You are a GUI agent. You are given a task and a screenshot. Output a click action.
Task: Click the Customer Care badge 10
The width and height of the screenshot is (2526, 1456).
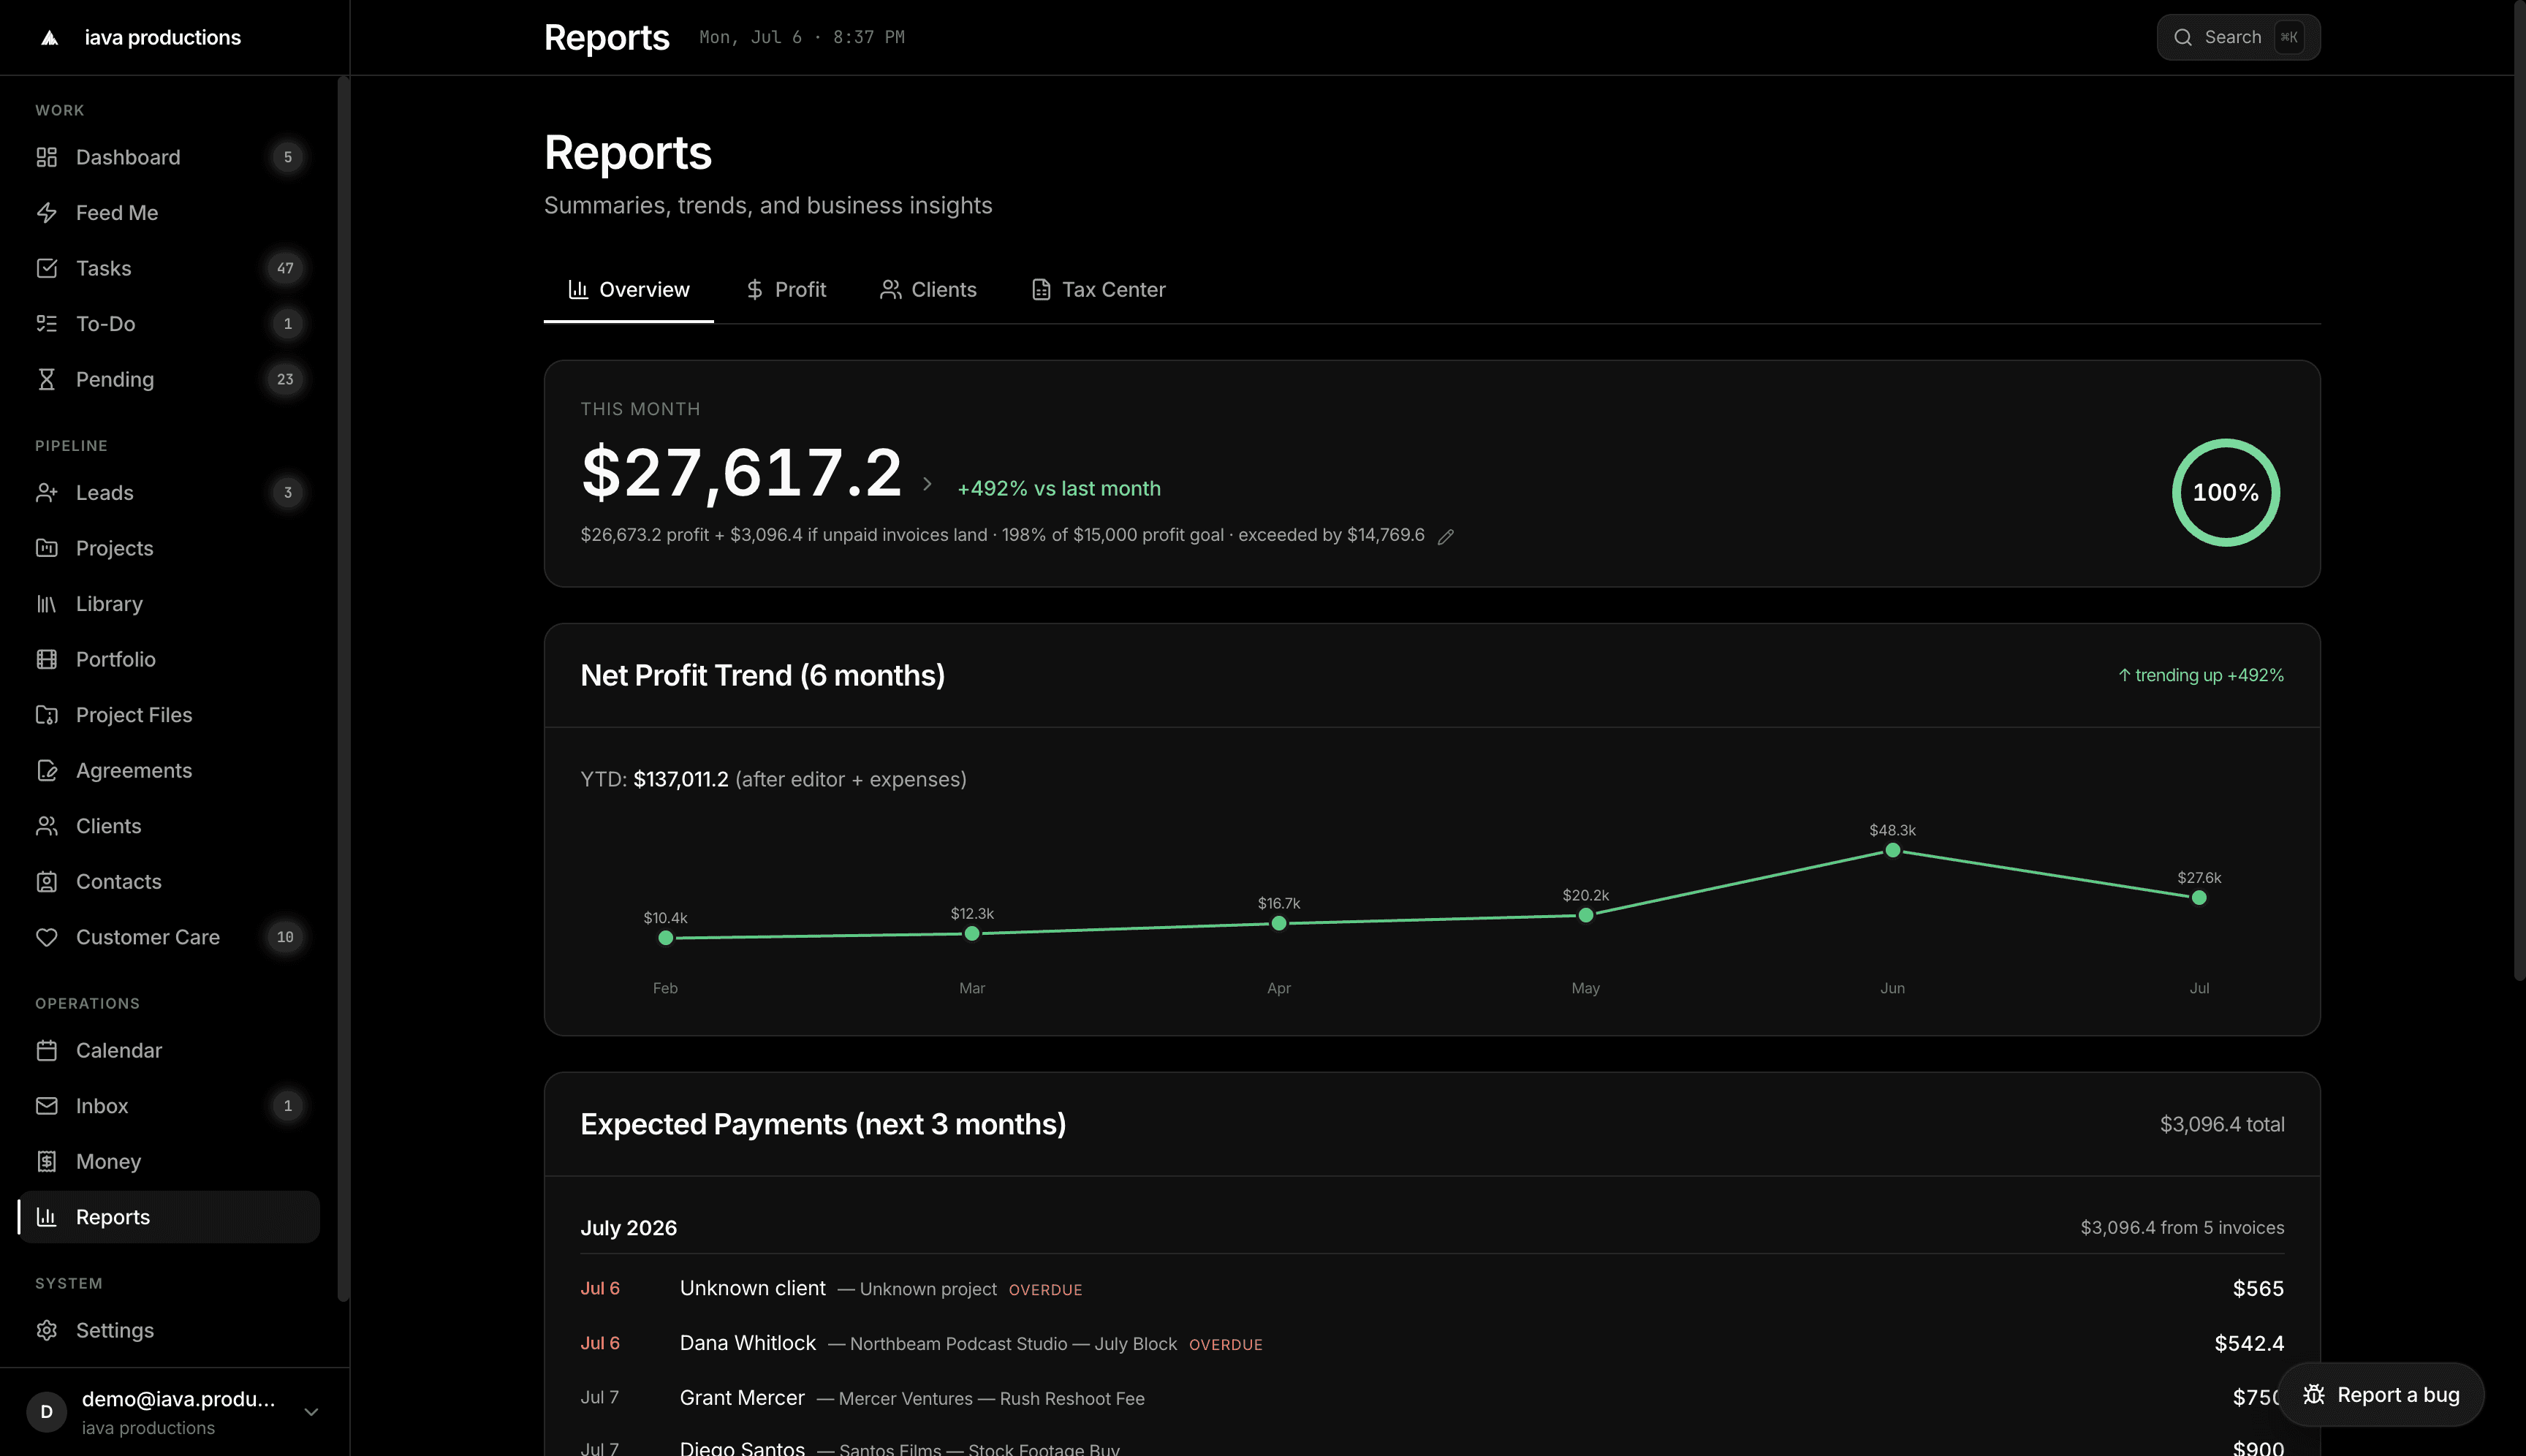285,937
